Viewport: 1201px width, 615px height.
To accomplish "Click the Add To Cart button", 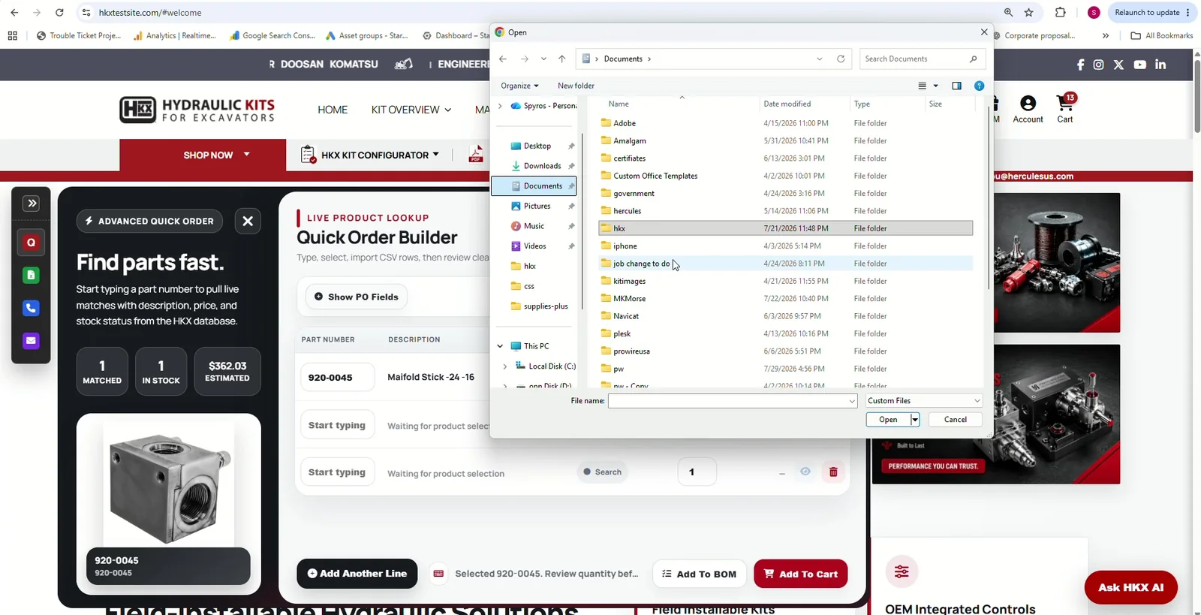I will pyautogui.click(x=800, y=574).
